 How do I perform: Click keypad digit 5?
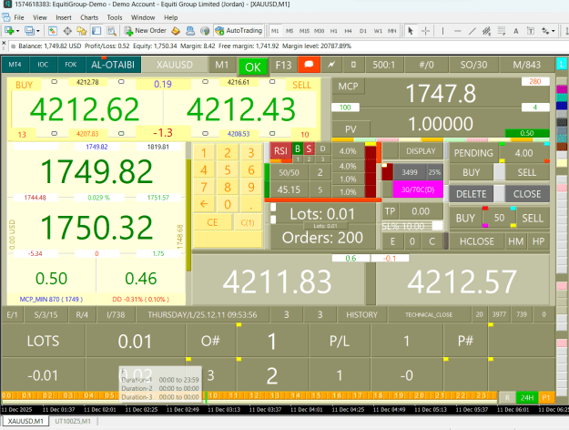tap(228, 170)
